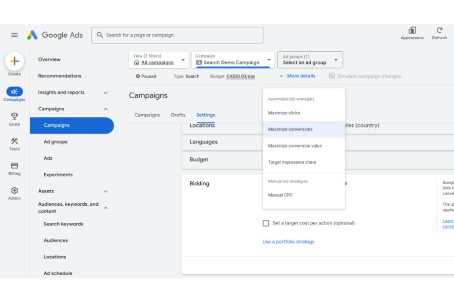Open Experiments in the sidebar
This screenshot has width=454, height=302.
point(58,175)
